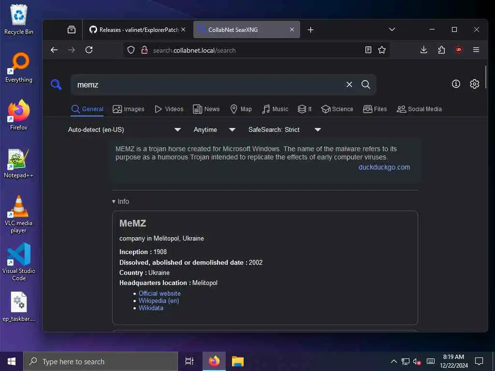
Task: Click the page vertical scrollbar
Action: click(486, 77)
